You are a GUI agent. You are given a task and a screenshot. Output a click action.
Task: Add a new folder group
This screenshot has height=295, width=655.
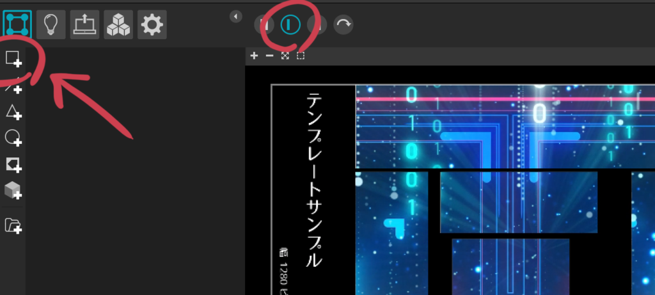point(13,225)
